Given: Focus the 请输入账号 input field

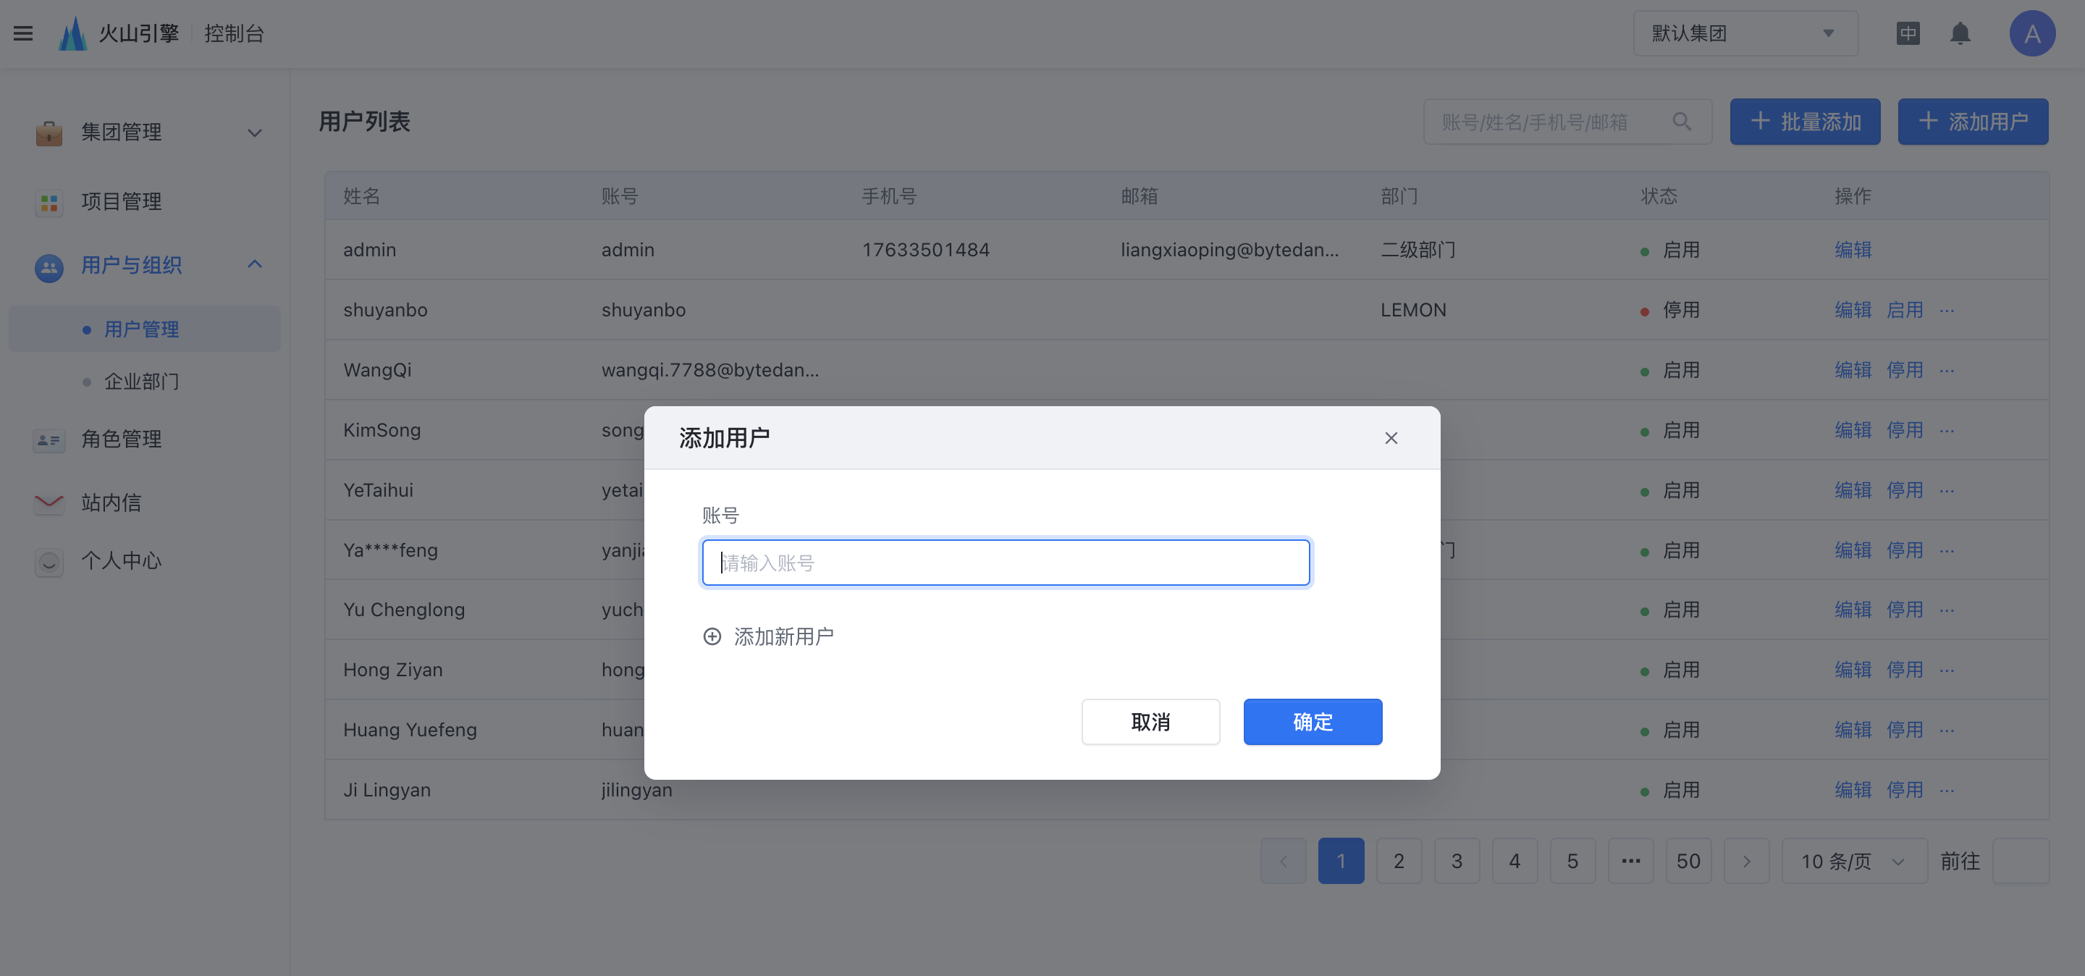Looking at the screenshot, I should click(x=1006, y=563).
